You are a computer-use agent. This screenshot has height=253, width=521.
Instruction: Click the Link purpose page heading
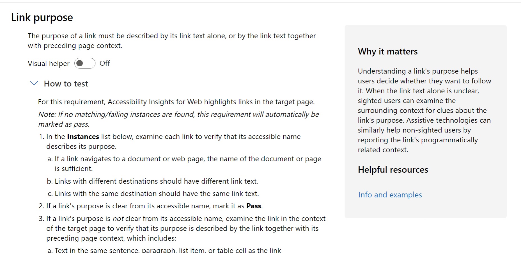click(x=42, y=17)
